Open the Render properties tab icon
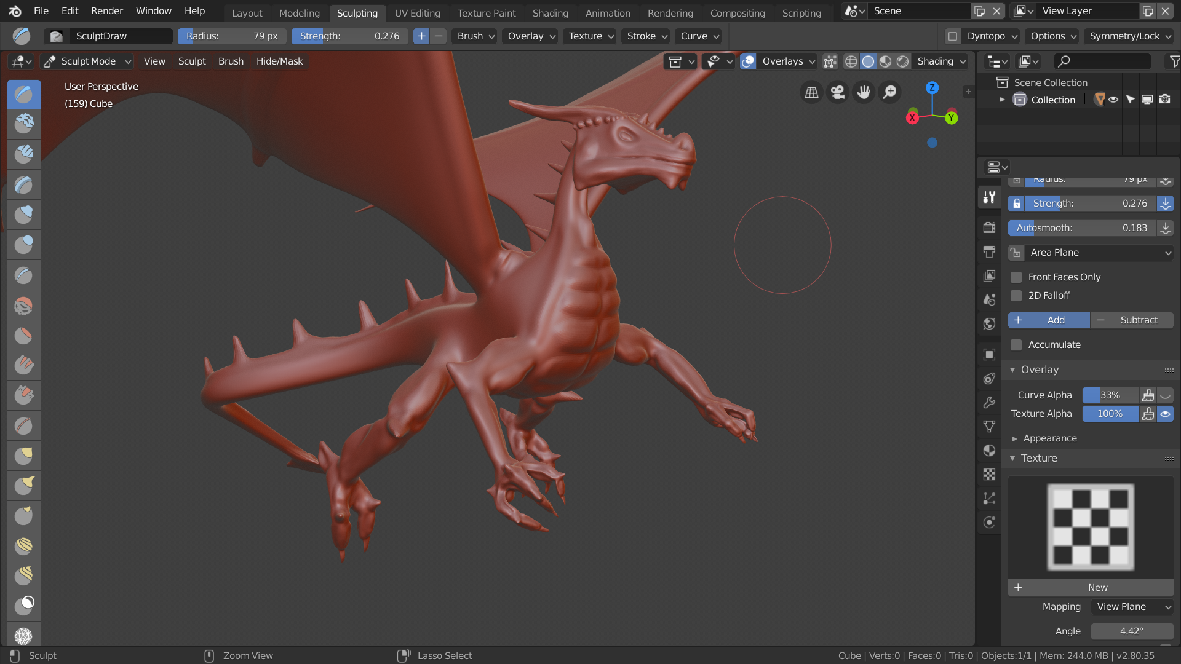 click(x=989, y=227)
